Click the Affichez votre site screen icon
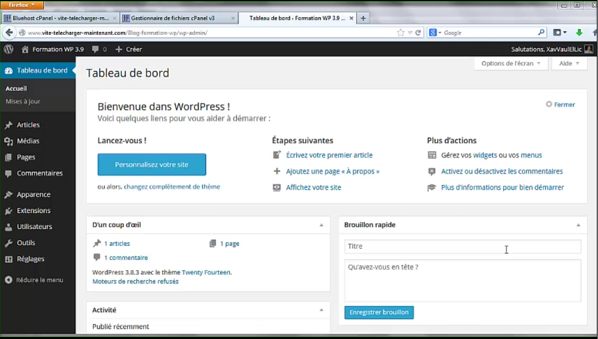 [x=277, y=187]
